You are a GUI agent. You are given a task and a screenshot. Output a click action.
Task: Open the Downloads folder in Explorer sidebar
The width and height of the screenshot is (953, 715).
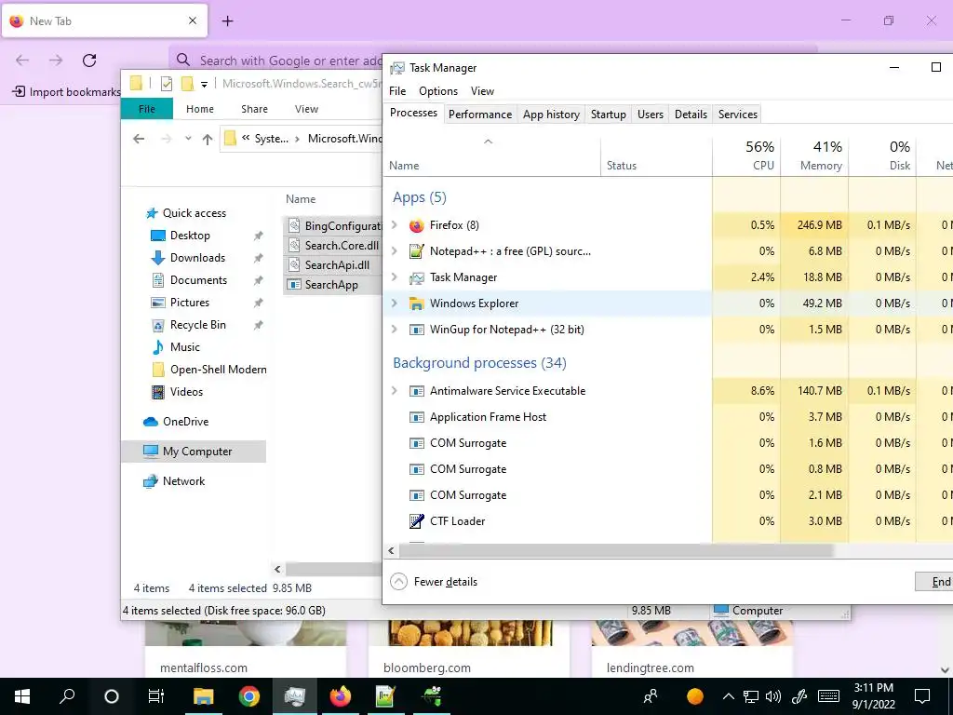click(x=197, y=258)
